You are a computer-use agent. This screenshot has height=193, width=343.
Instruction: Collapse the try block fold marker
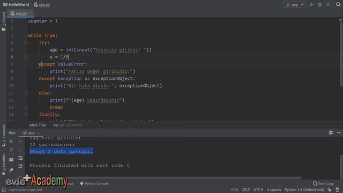[26, 43]
